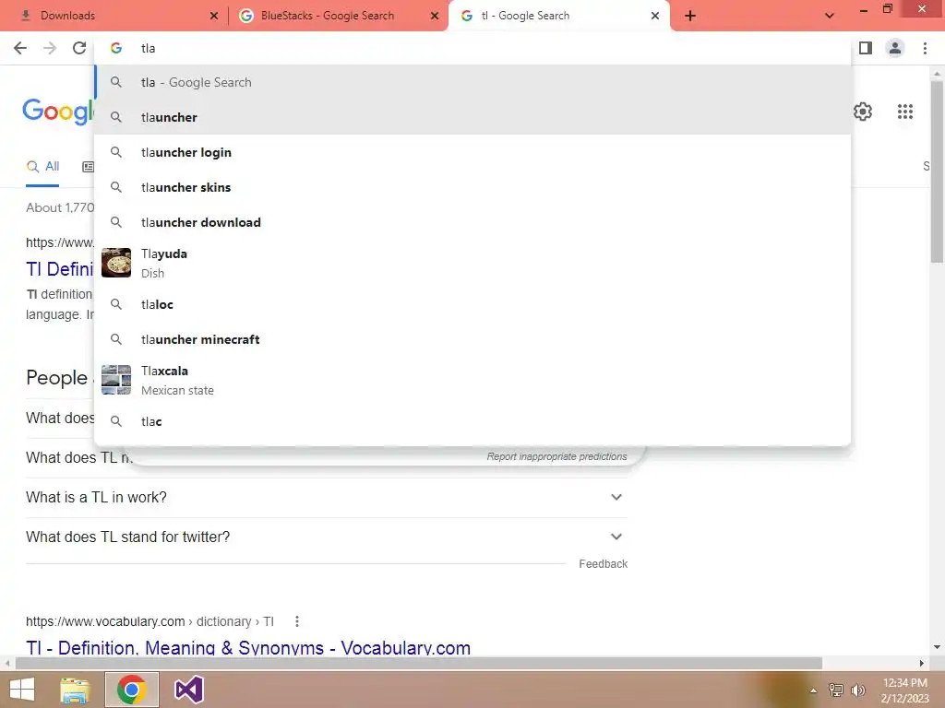
Task: Expand 'What is a TL in work?'
Action: pos(327,497)
